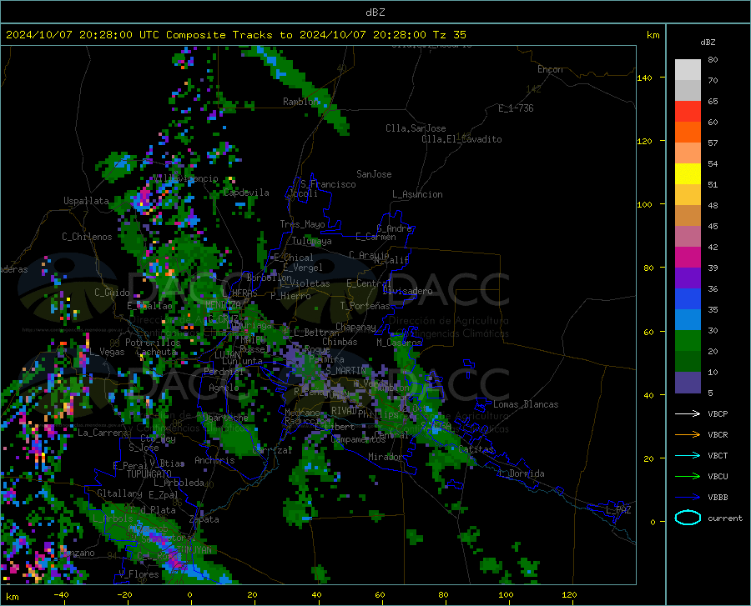Click the 'L_PAZ' map label
Screen dimensions: 751x606
(x=618, y=510)
